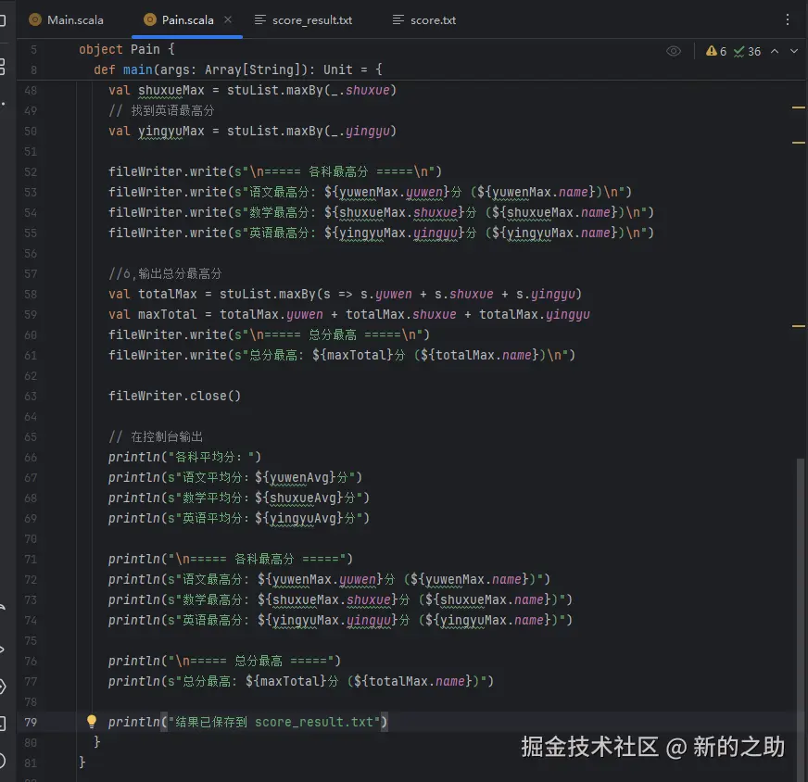Toggle Reader Mode with the eye icon
Viewport: 808px width, 782px height.
pyautogui.click(x=674, y=51)
